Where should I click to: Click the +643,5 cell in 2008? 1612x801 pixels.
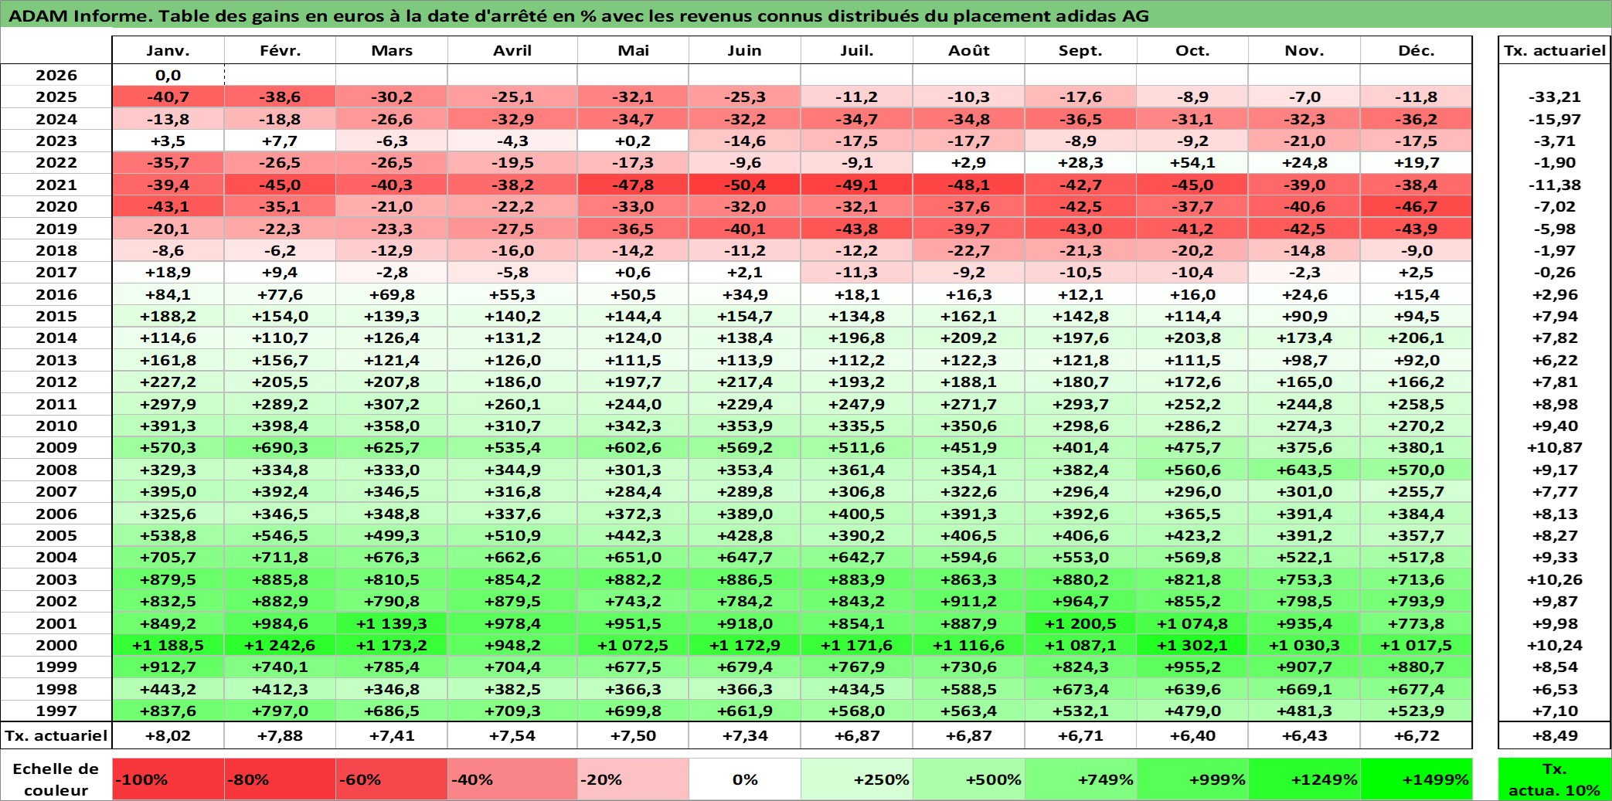1304,470
